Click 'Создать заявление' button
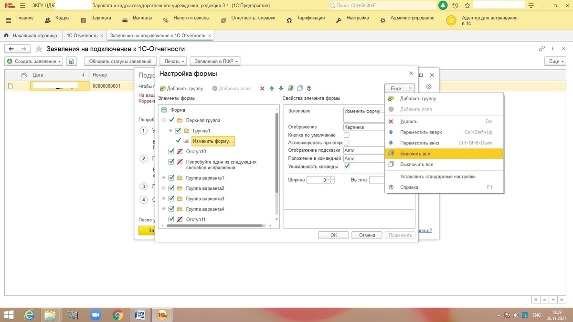 (33, 61)
